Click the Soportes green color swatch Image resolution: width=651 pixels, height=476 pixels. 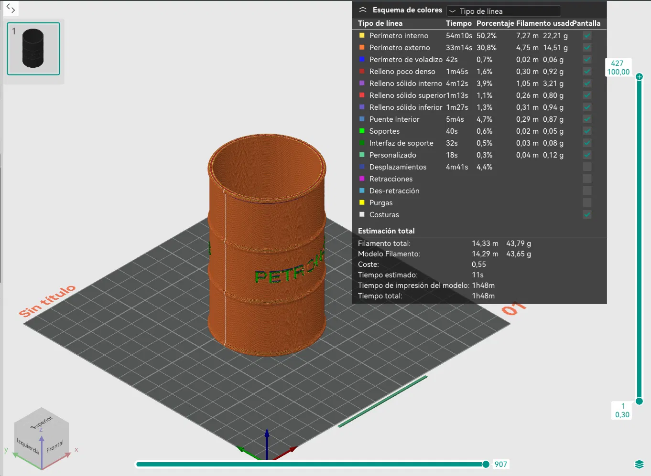(362, 131)
